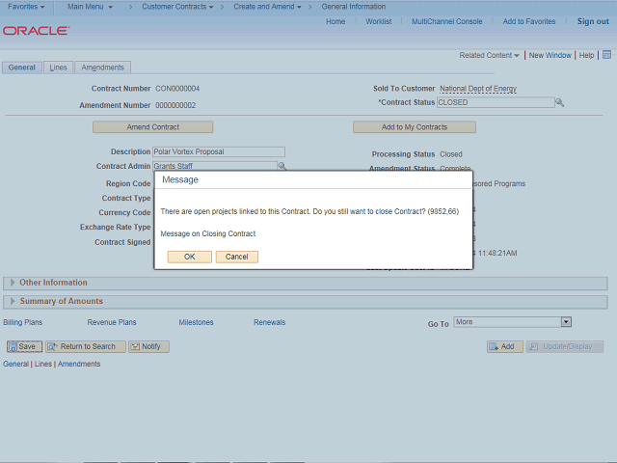Click the Update/Display button
The image size is (617, 463).
(x=565, y=346)
